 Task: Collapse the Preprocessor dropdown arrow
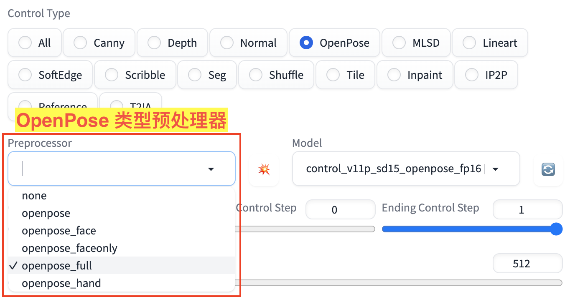211,169
